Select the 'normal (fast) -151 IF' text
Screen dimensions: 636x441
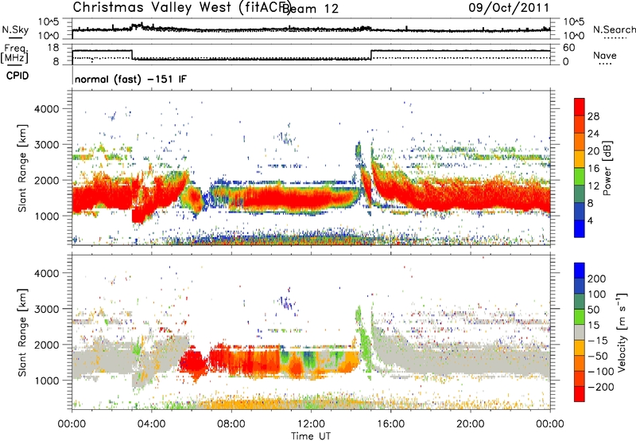point(130,79)
